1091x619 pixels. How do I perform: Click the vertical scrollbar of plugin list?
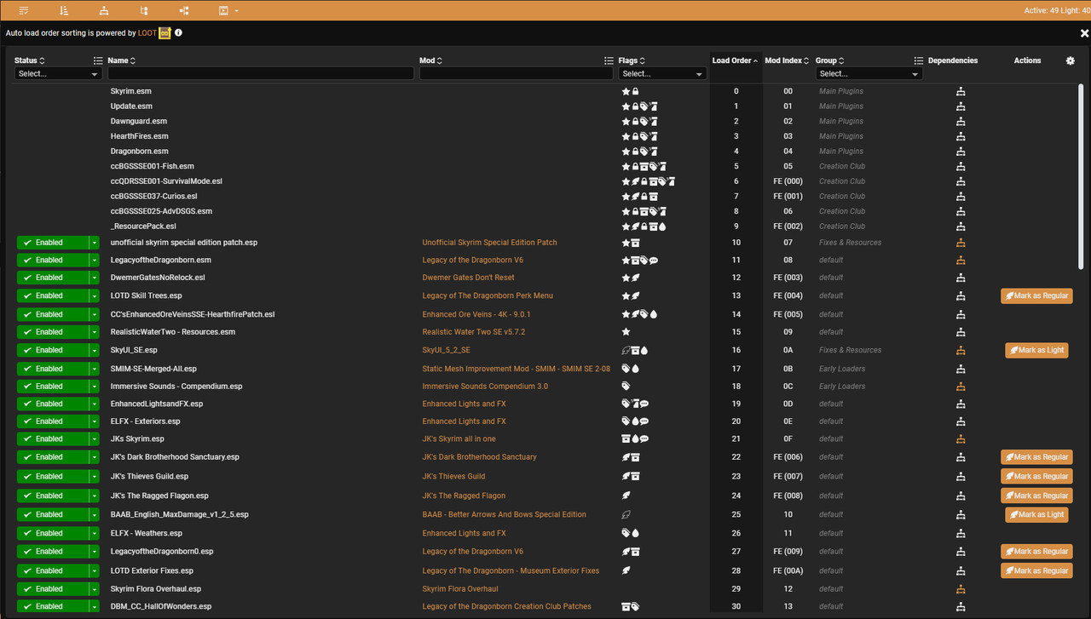click(1082, 177)
